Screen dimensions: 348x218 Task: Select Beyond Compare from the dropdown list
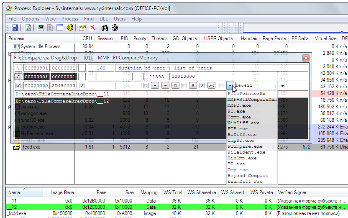tap(248, 176)
